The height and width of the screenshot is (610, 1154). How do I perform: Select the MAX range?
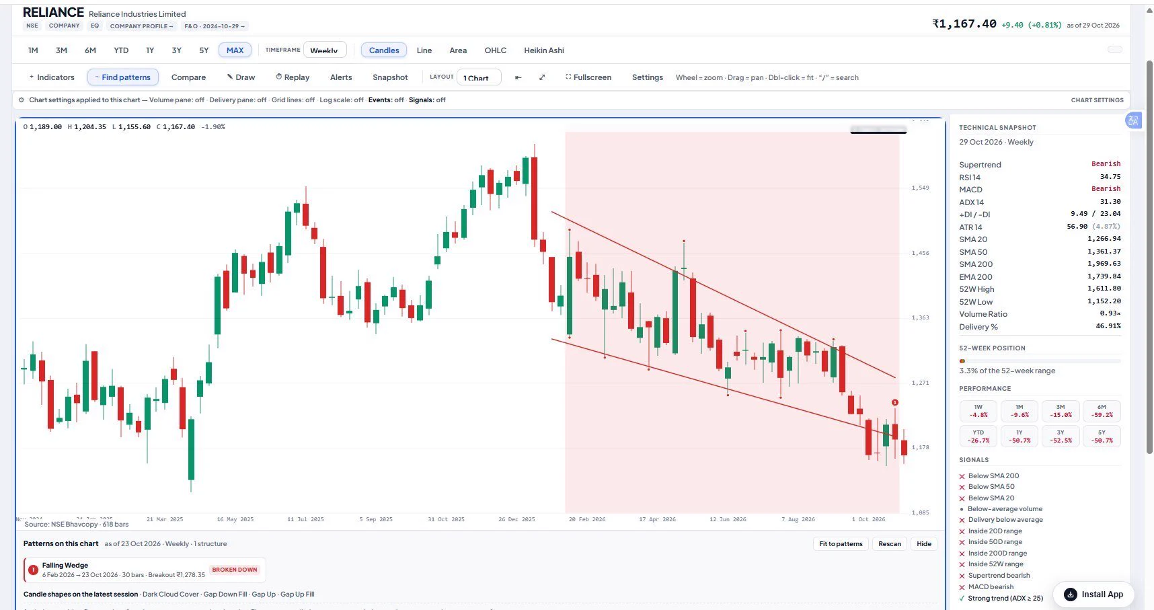pos(235,50)
